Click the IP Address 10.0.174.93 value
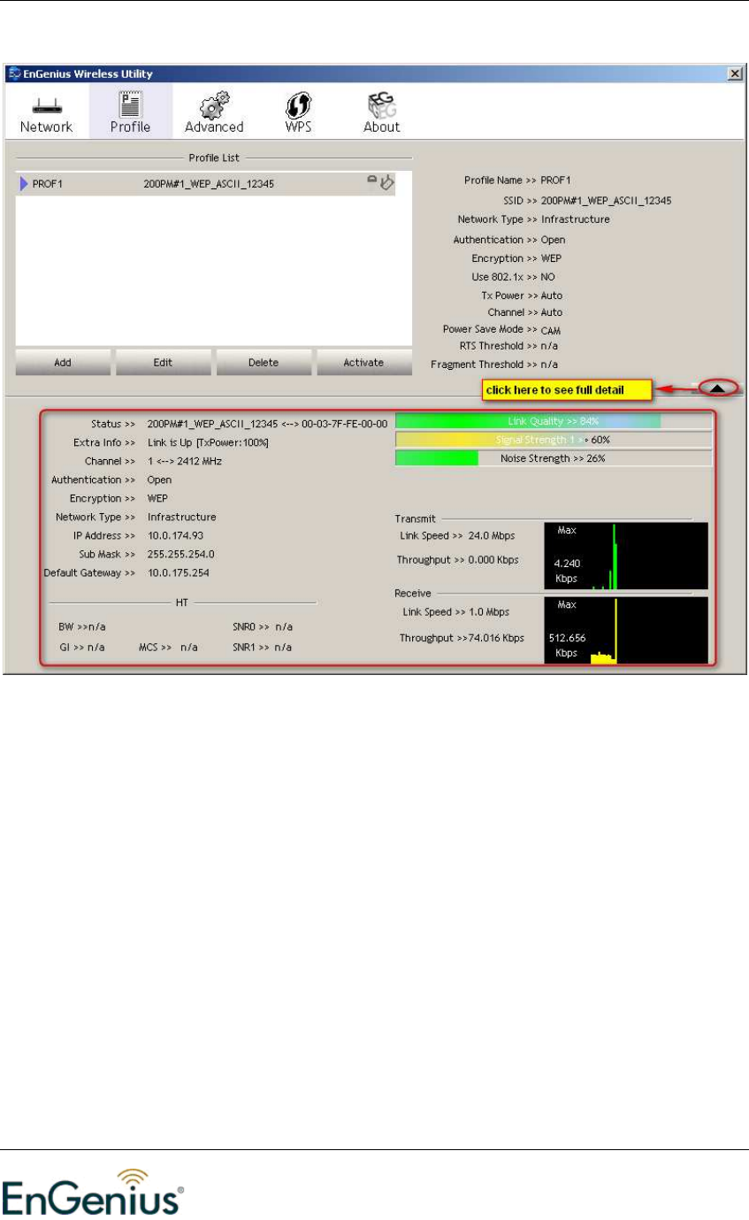This screenshot has width=749, height=1220. pos(176,535)
